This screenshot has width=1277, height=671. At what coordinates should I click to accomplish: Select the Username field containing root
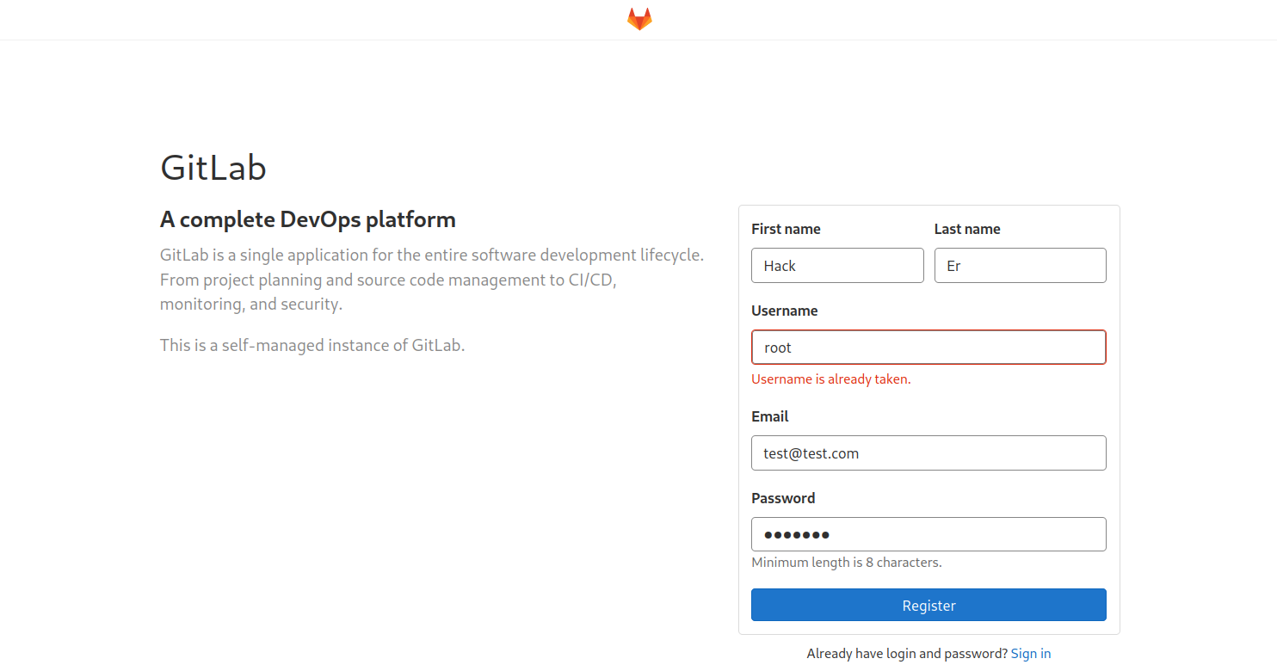click(928, 348)
